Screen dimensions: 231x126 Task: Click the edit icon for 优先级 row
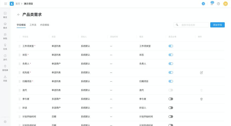201,73
